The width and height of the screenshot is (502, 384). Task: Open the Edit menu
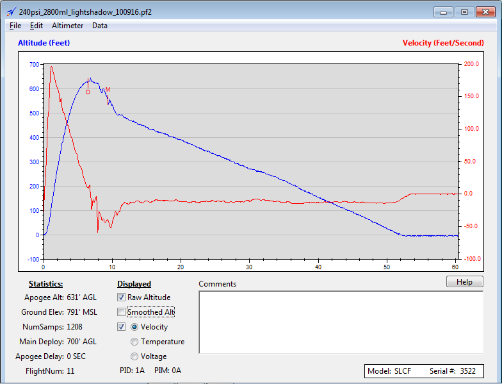click(x=36, y=26)
